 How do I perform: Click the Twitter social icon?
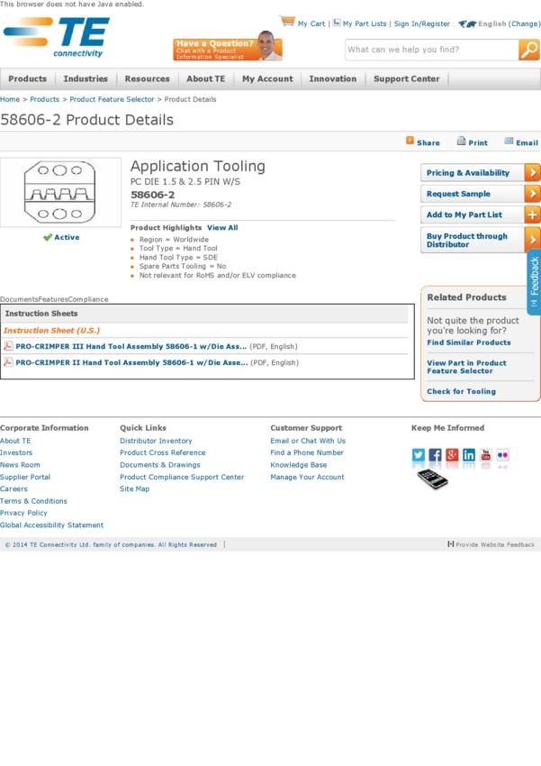(419, 456)
